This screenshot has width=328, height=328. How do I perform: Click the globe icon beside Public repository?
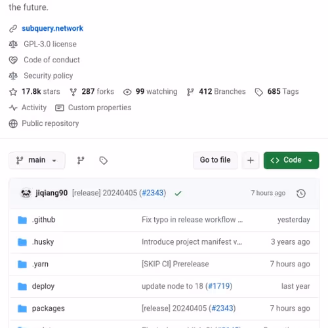pos(13,123)
